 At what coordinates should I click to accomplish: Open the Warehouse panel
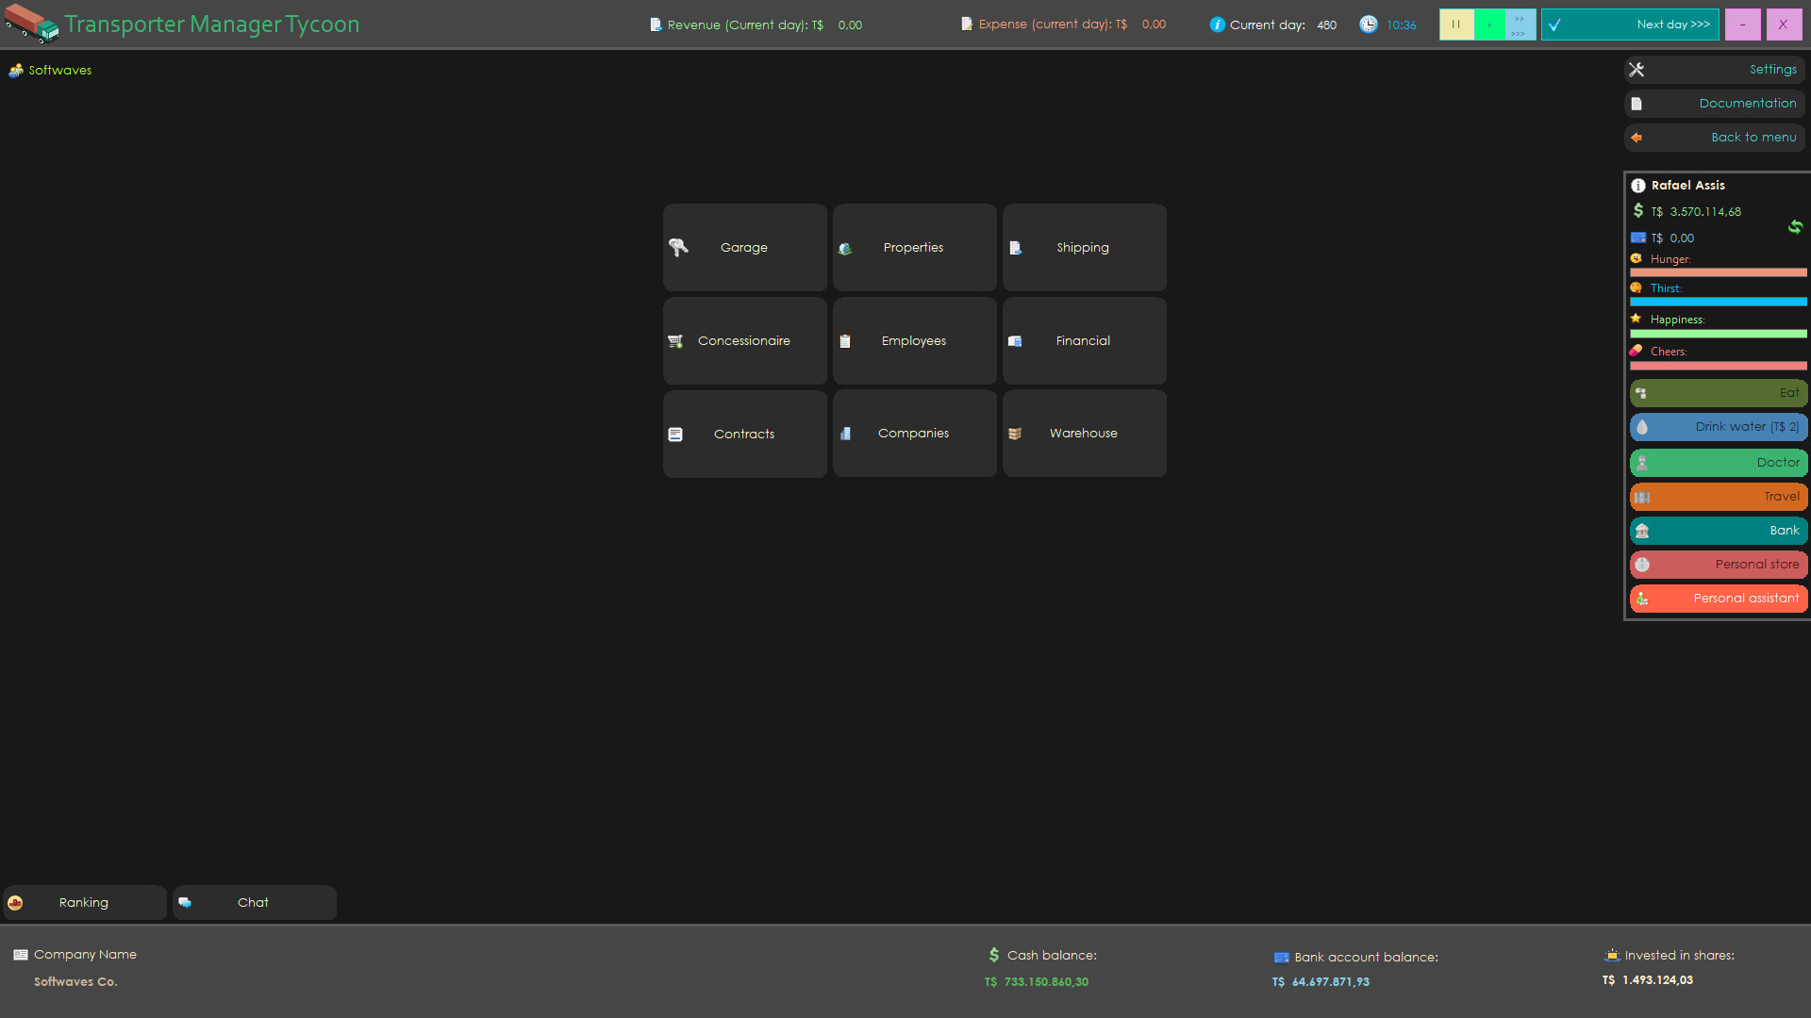point(1083,433)
